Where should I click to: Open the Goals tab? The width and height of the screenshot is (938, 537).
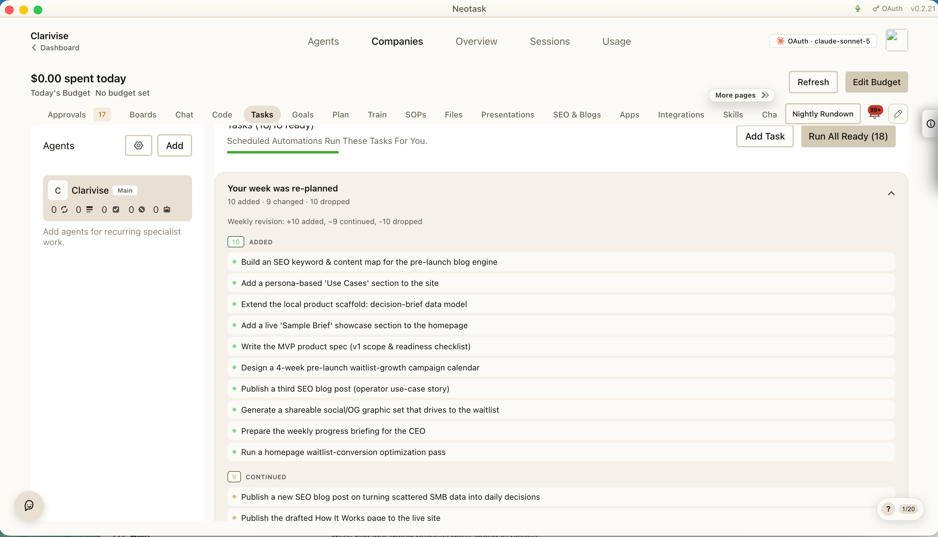(x=302, y=115)
